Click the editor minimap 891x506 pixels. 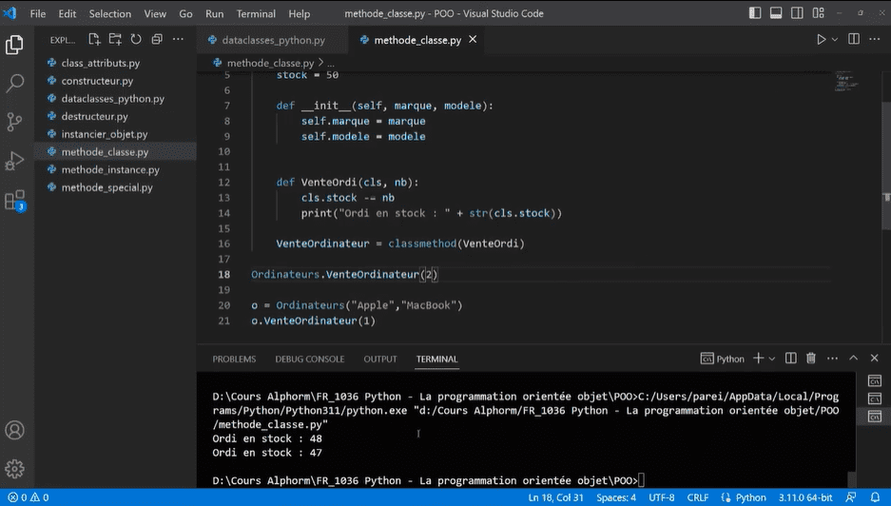(846, 81)
